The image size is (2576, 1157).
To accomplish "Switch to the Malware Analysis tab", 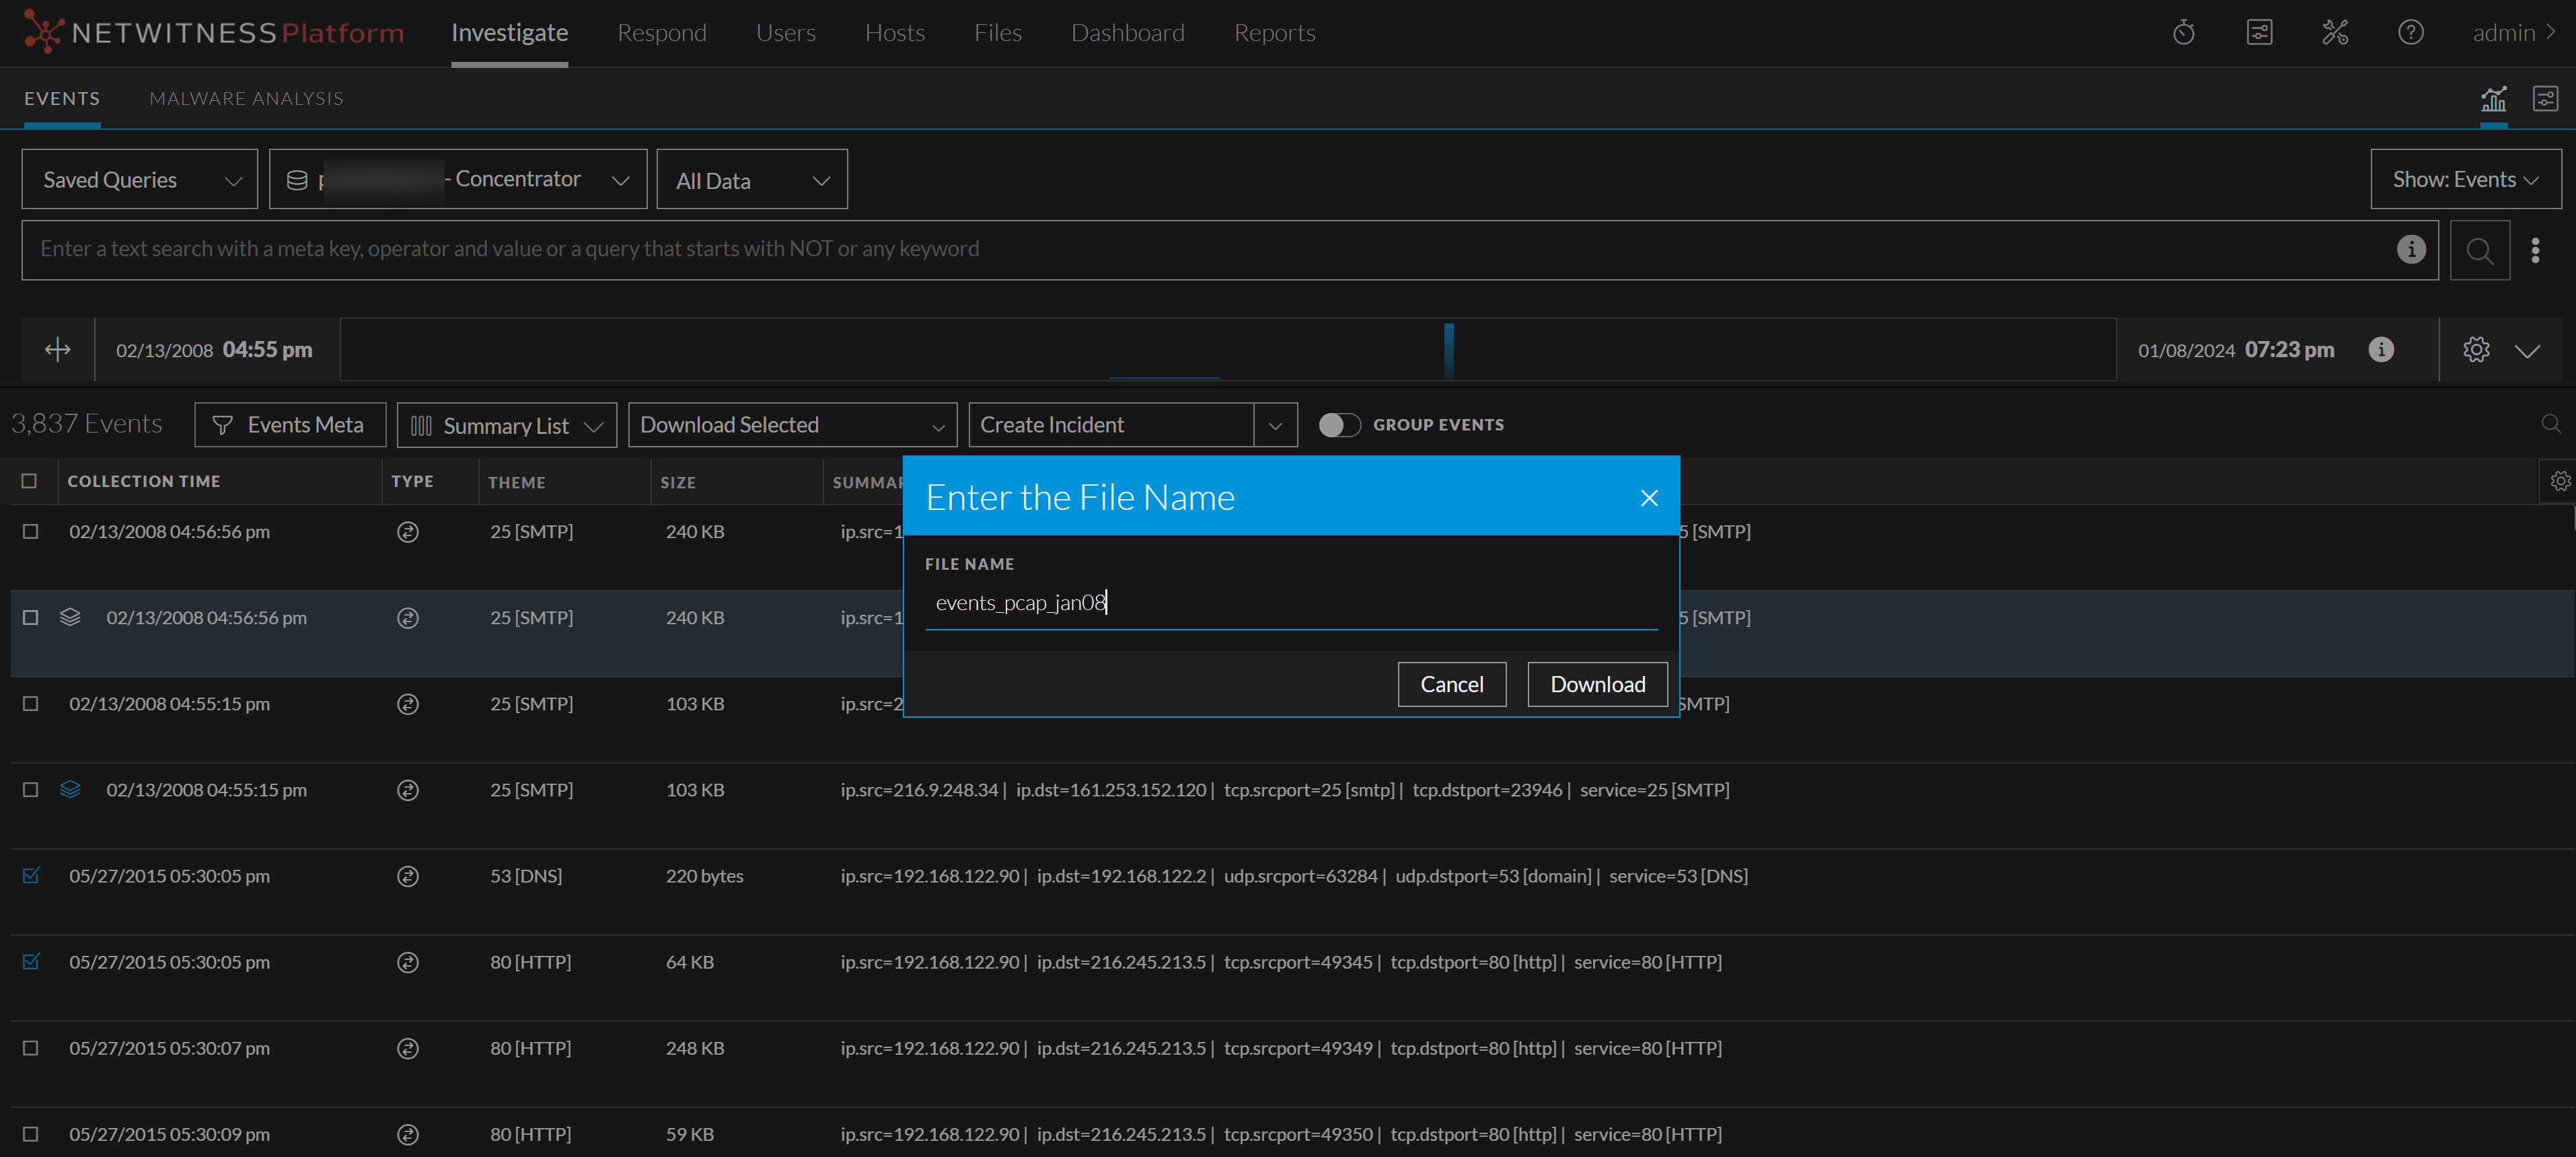I will click(x=246, y=98).
